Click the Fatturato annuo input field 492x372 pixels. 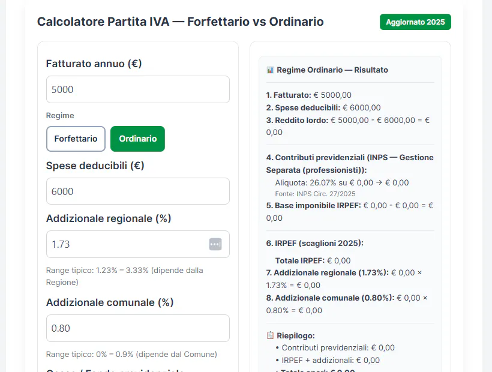pos(138,89)
